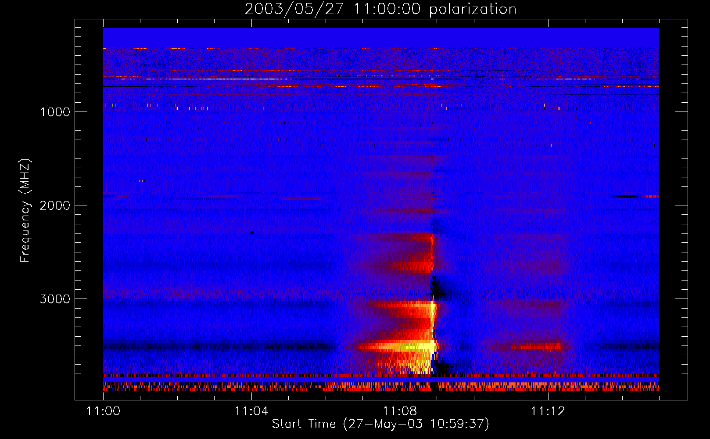
Task: Click the '11:12' time axis label
Action: coord(548,411)
